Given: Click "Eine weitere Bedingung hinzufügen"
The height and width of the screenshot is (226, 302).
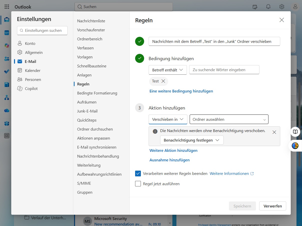Looking at the screenshot, I should pos(181,91).
